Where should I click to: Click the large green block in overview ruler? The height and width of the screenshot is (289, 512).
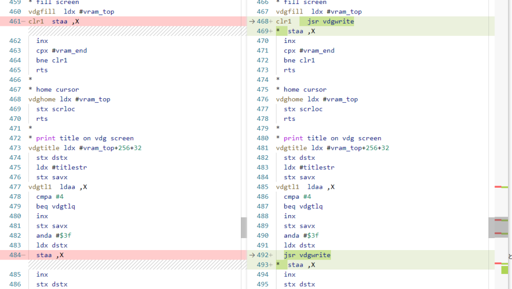click(504, 270)
